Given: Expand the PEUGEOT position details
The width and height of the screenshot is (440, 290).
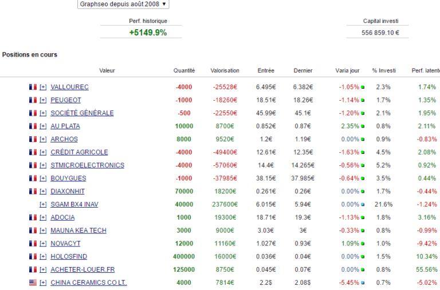Looking at the screenshot, I should [43, 100].
